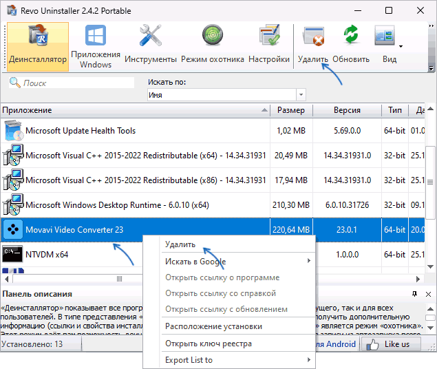Click Movavi size cell 220,64 MB
Image resolution: width=437 pixels, height=369 pixels.
coord(291,230)
